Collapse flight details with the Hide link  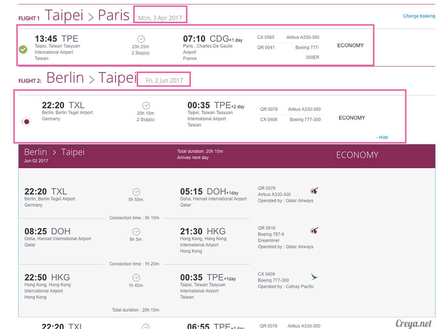(x=382, y=137)
